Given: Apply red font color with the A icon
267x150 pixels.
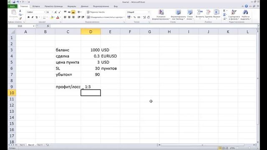Looking at the screenshot, I should tap(58, 17).
